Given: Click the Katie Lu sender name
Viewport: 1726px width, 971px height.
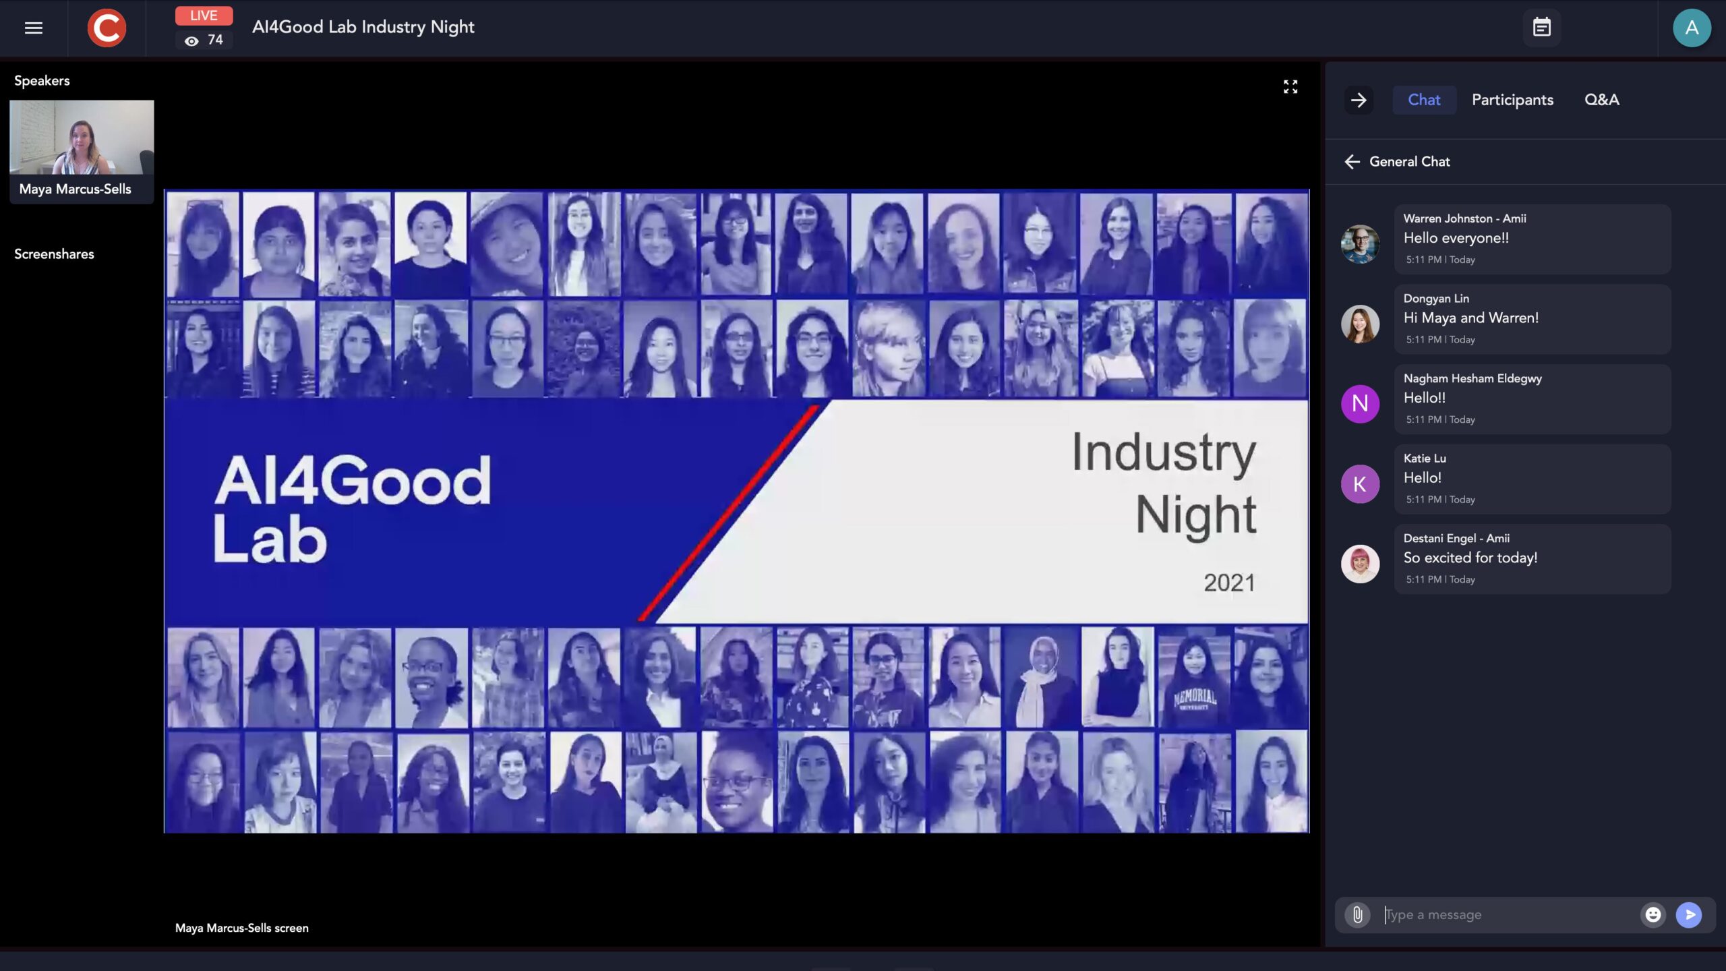Looking at the screenshot, I should (1425, 459).
